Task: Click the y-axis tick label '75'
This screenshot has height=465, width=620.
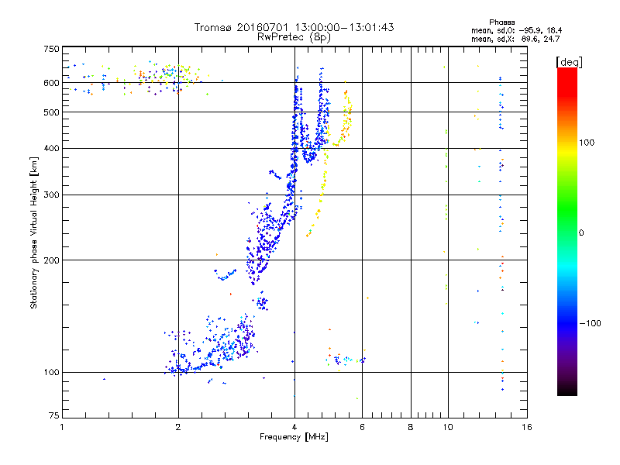Action: (x=54, y=415)
